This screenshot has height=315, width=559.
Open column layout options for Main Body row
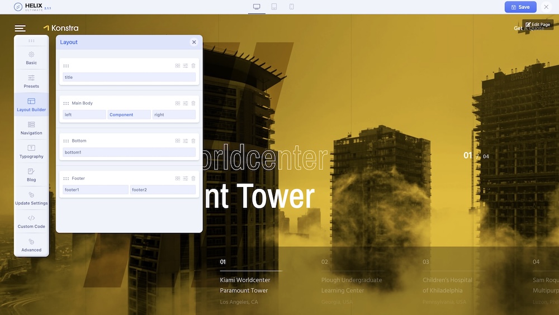click(x=178, y=103)
